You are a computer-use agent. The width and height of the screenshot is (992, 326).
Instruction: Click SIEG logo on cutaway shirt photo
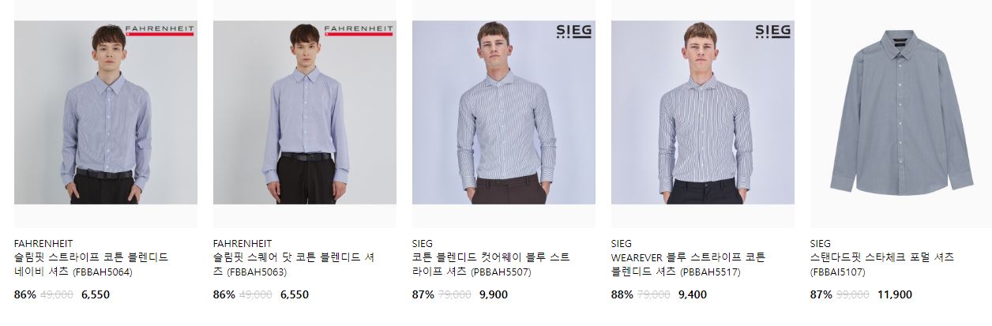pyautogui.click(x=574, y=31)
